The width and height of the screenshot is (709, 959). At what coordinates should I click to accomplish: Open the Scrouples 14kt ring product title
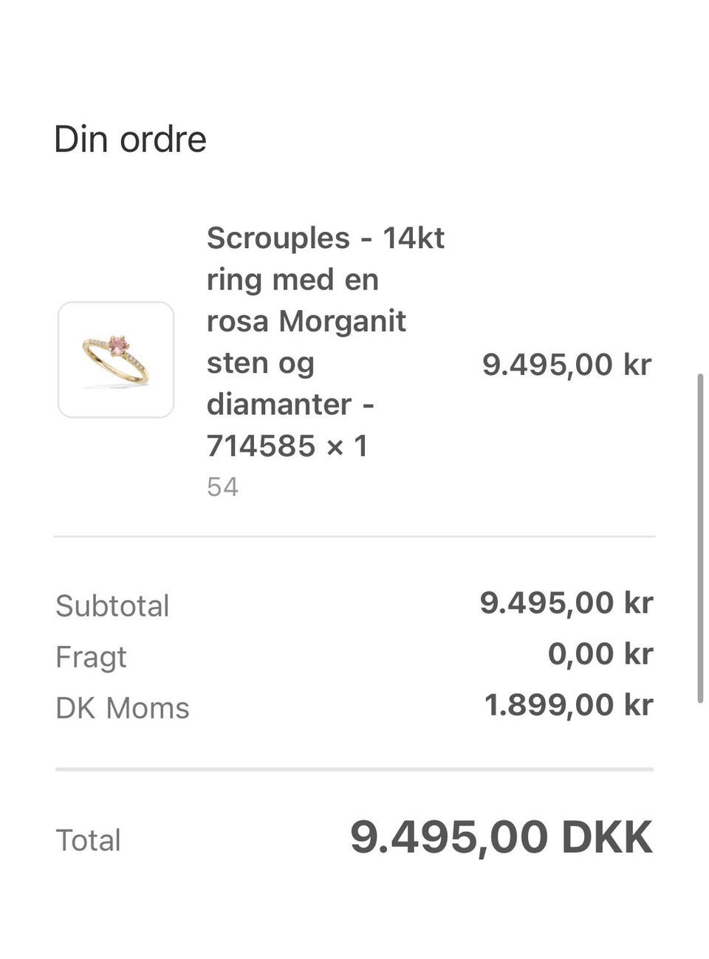(x=325, y=238)
